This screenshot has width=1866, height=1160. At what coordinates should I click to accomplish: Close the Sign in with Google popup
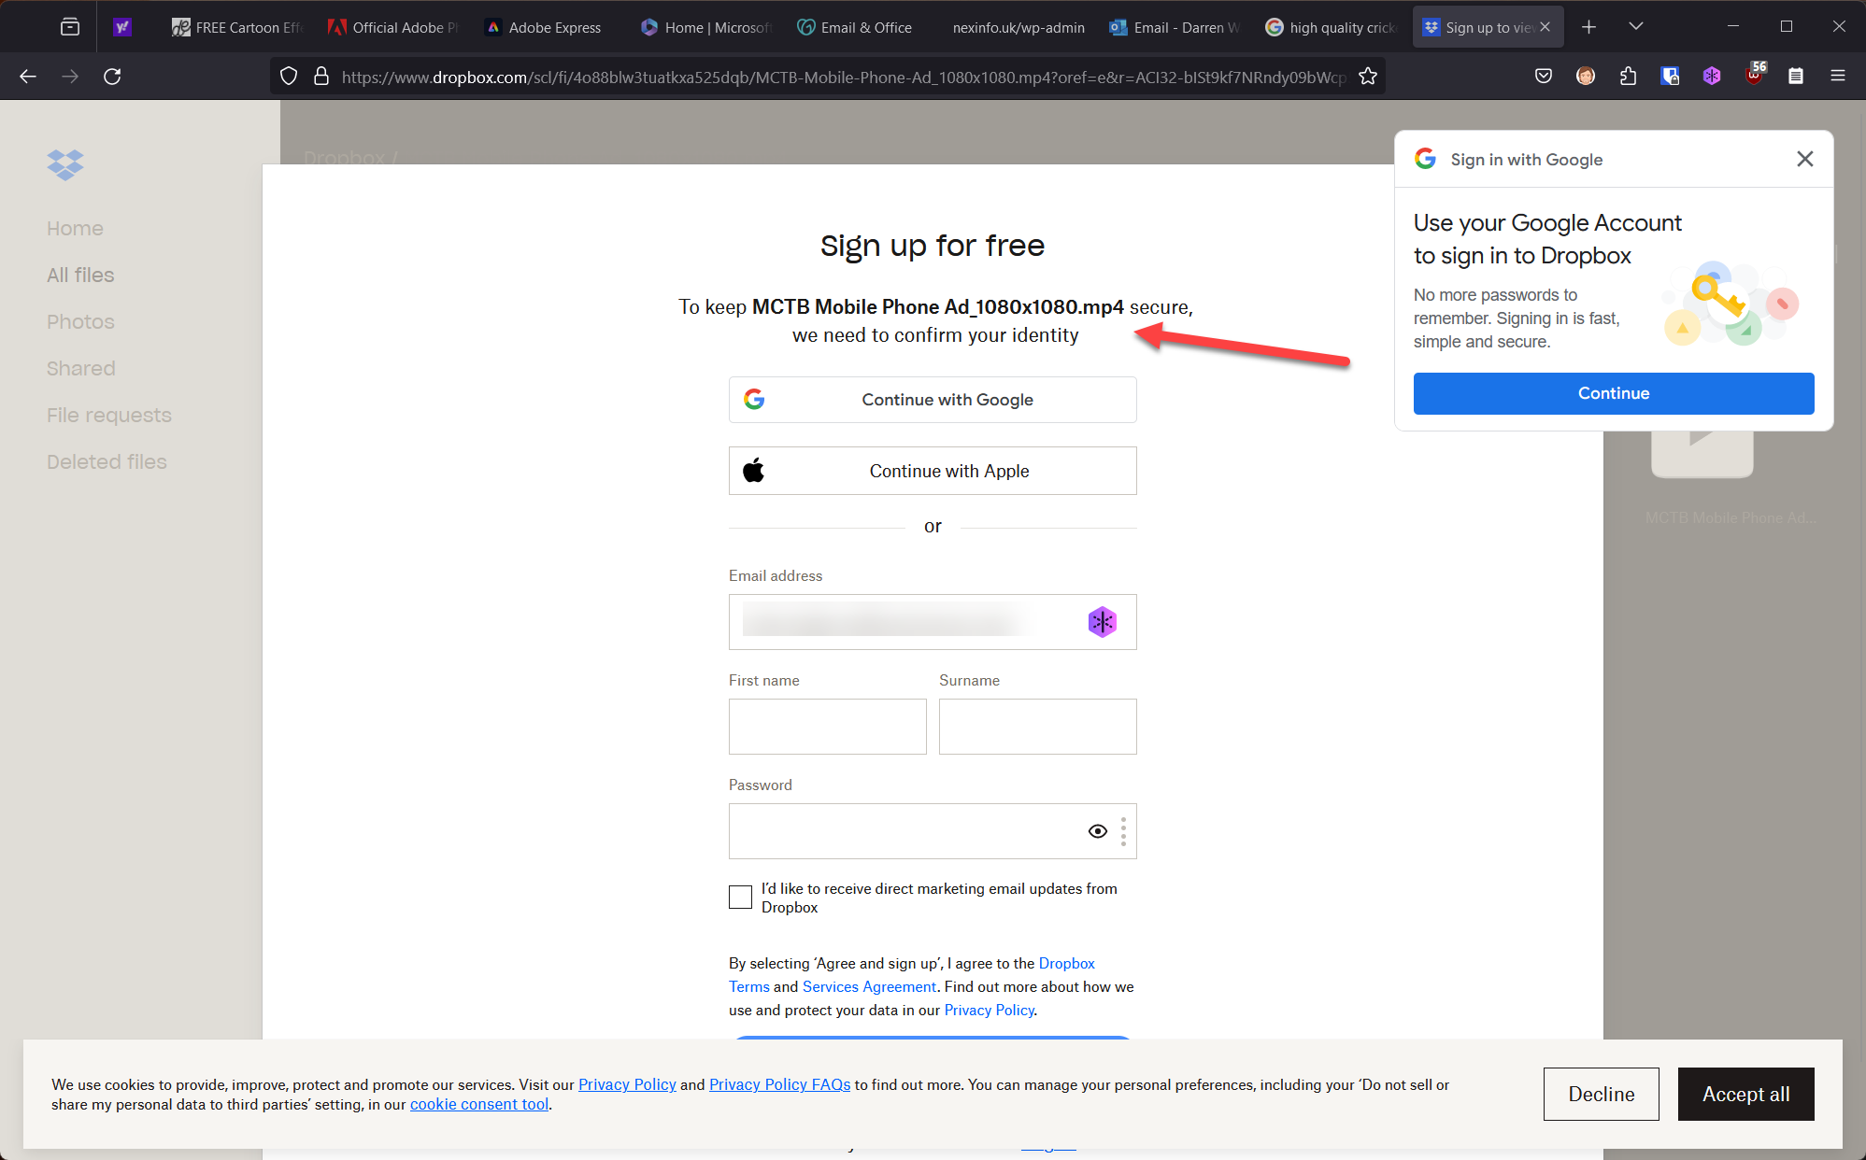(x=1804, y=159)
